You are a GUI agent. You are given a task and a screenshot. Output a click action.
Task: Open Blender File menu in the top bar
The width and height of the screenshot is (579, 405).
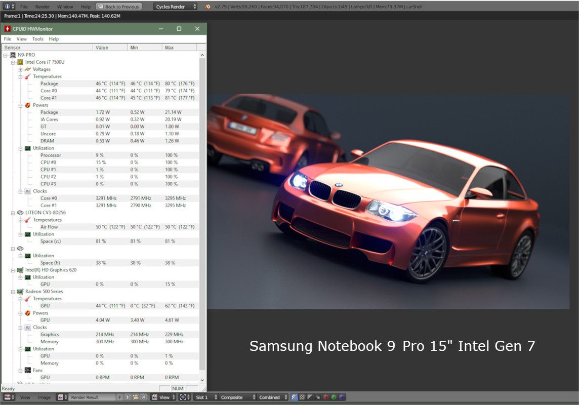click(x=24, y=7)
